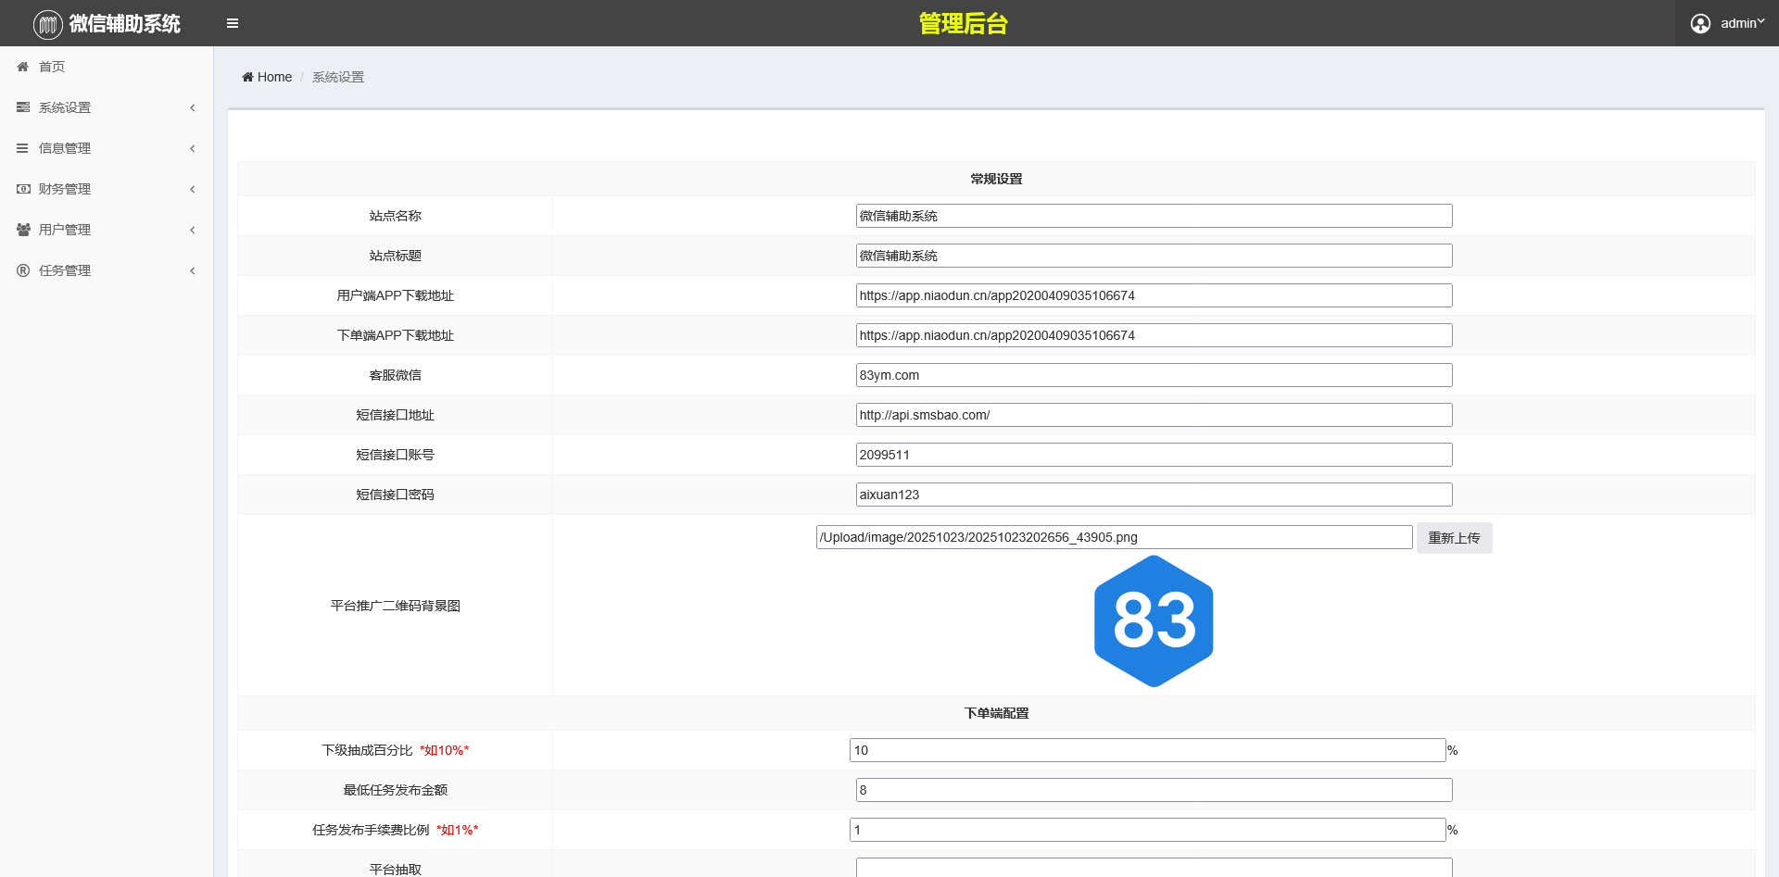The image size is (1779, 877).
Task: Open the 用户管理 sidebar menu
Action: [x=107, y=230]
